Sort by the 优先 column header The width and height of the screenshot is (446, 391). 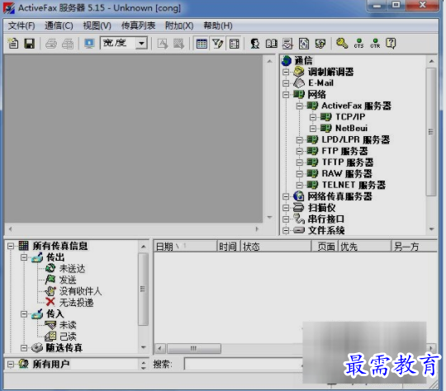tap(364, 247)
